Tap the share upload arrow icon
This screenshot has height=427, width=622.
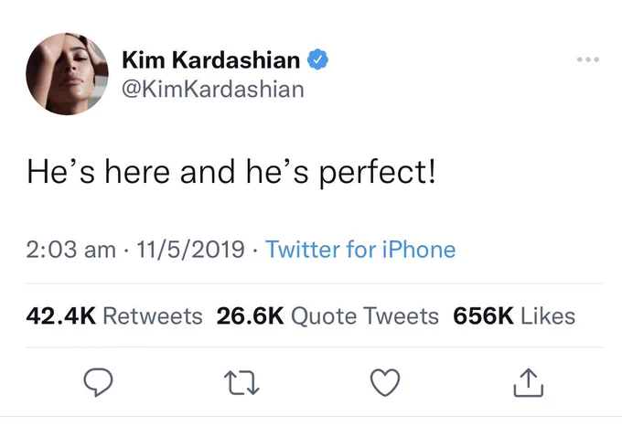529,382
